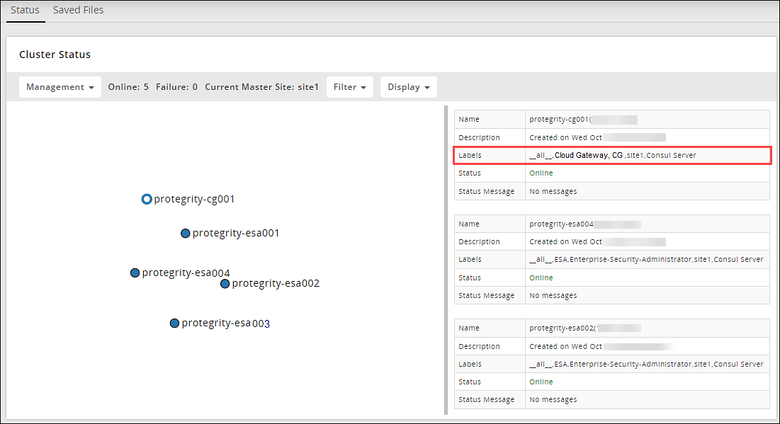Click the protegrity-cg001 node circle

pyautogui.click(x=147, y=199)
